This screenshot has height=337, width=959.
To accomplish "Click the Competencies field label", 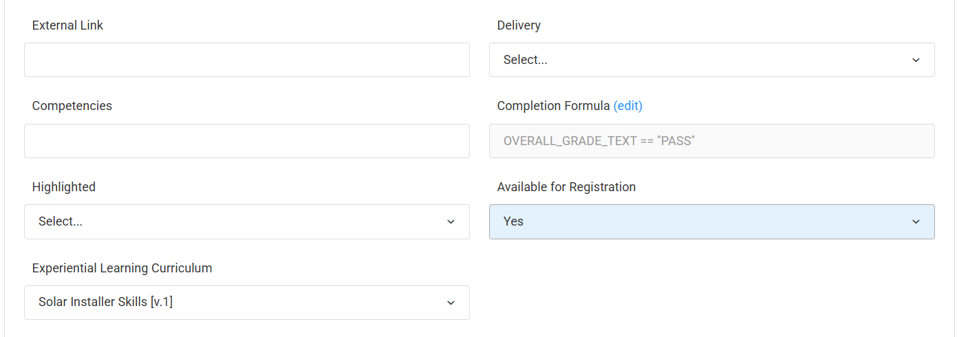I will click(72, 106).
